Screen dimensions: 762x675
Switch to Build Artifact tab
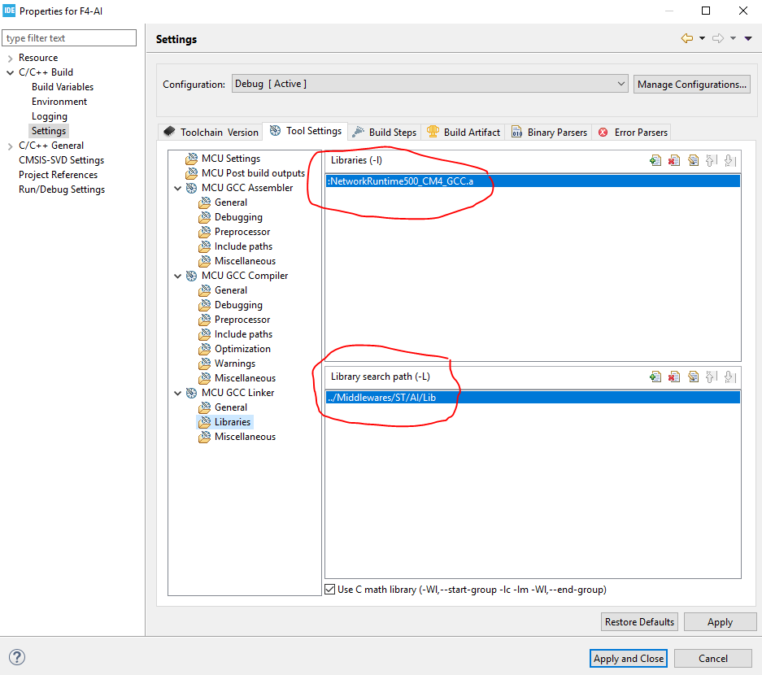tap(463, 133)
